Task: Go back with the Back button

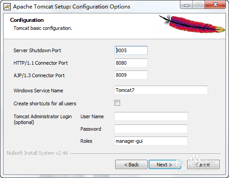Action: 131,165
